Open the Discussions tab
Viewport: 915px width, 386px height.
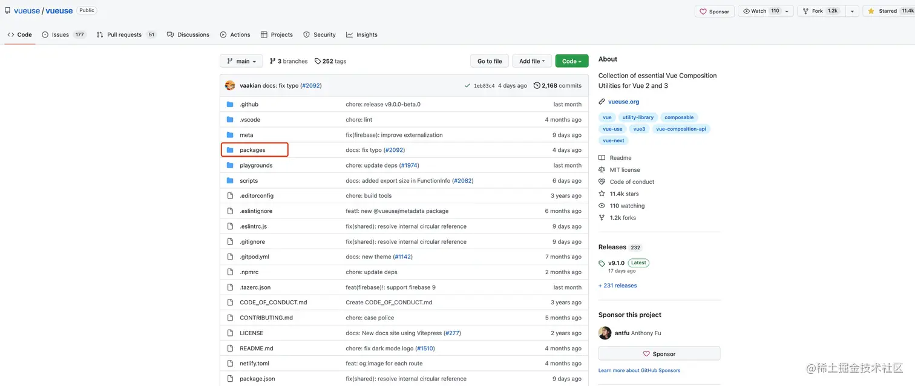[x=188, y=34]
